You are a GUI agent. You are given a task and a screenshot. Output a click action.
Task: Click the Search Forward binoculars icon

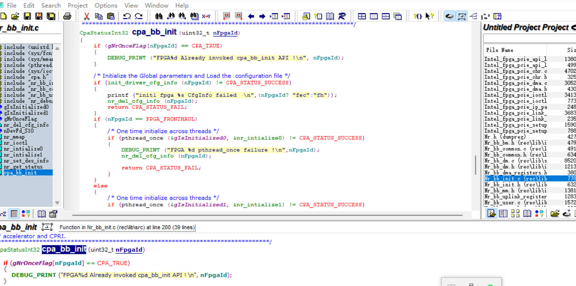point(182,16)
